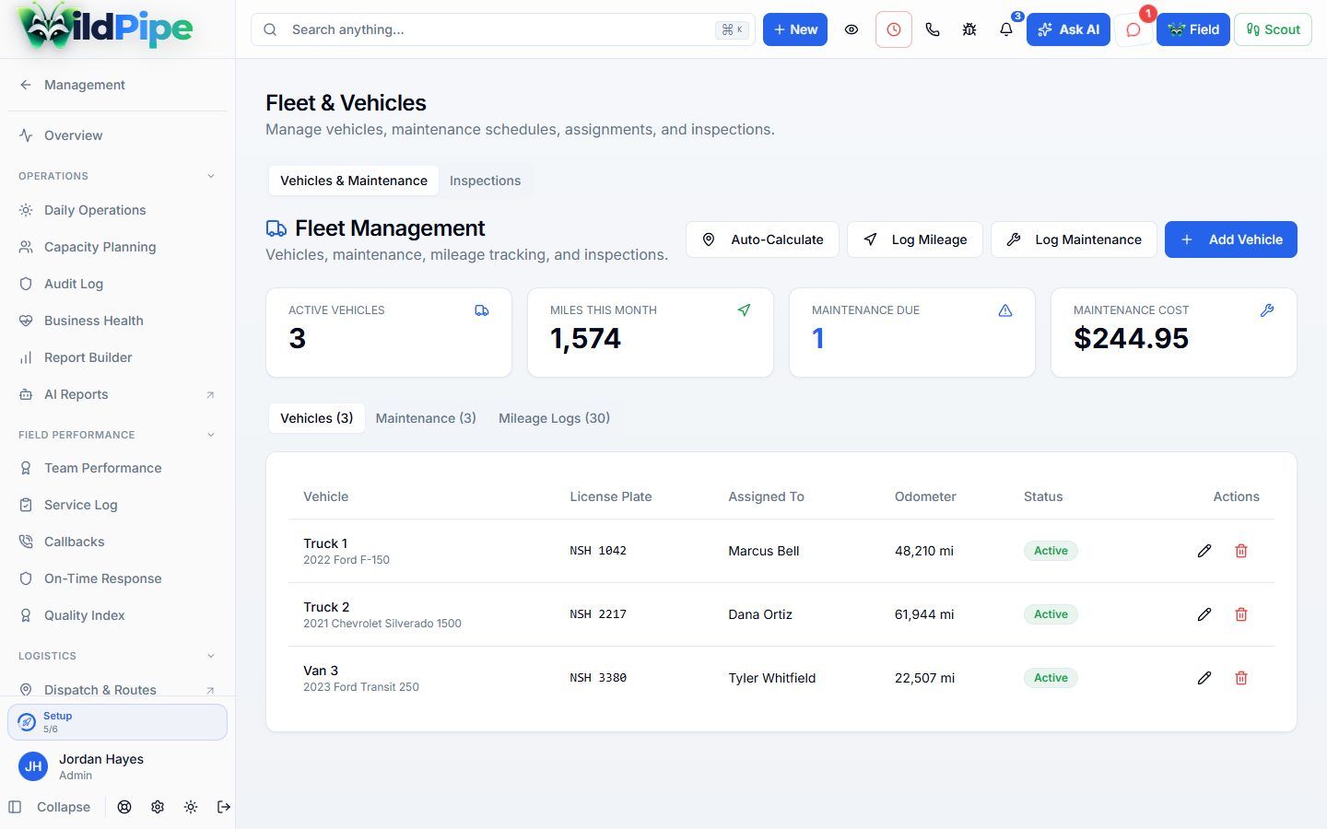Open settings gear icon in sidebar footer
This screenshot has height=829, width=1327.
point(158,807)
